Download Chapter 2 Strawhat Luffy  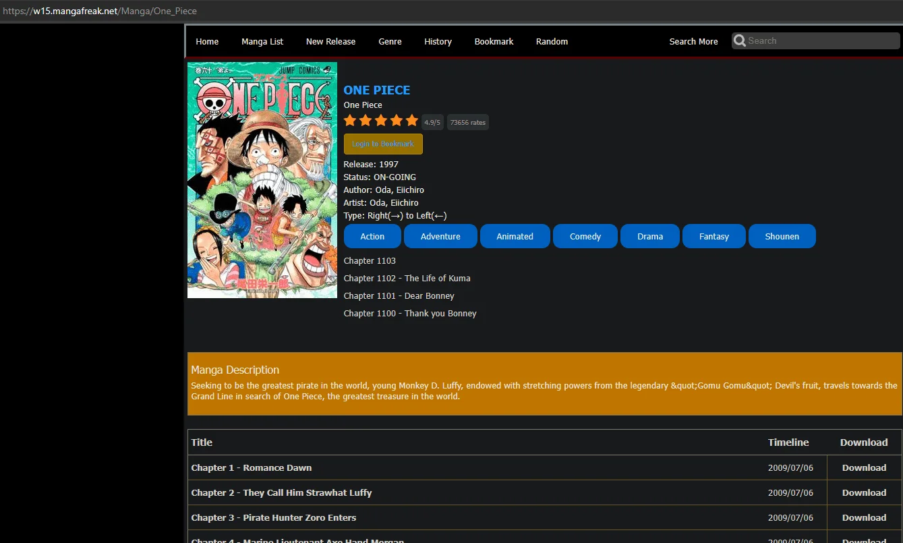pos(864,492)
